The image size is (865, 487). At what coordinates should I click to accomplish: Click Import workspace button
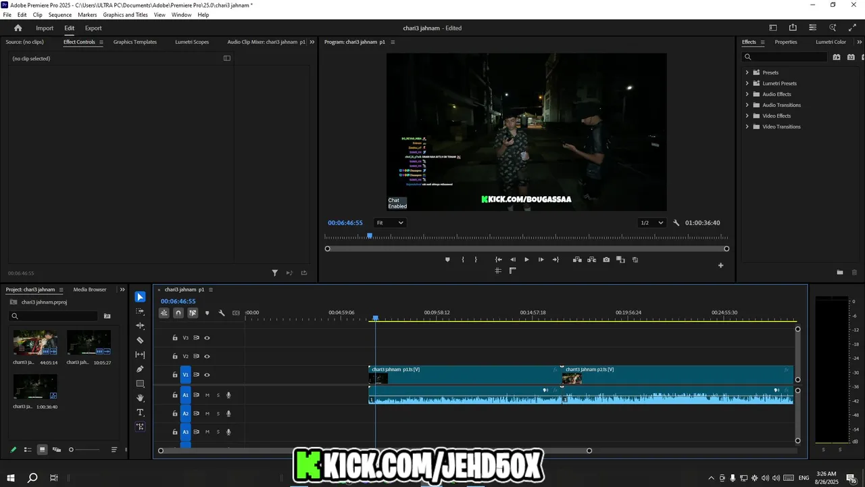[x=45, y=28]
